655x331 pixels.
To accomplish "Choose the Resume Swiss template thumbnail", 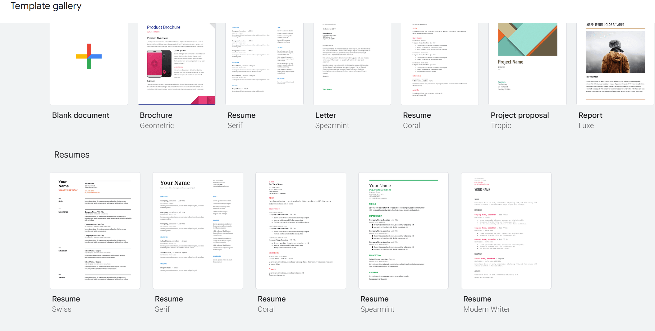I will click(x=95, y=231).
